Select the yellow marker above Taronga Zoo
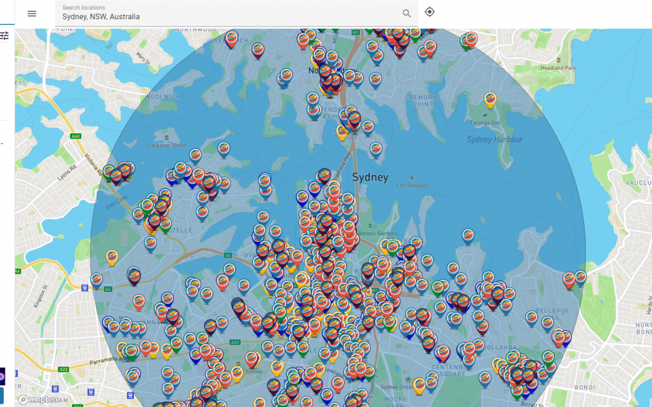The height and width of the screenshot is (407, 652). click(x=490, y=99)
